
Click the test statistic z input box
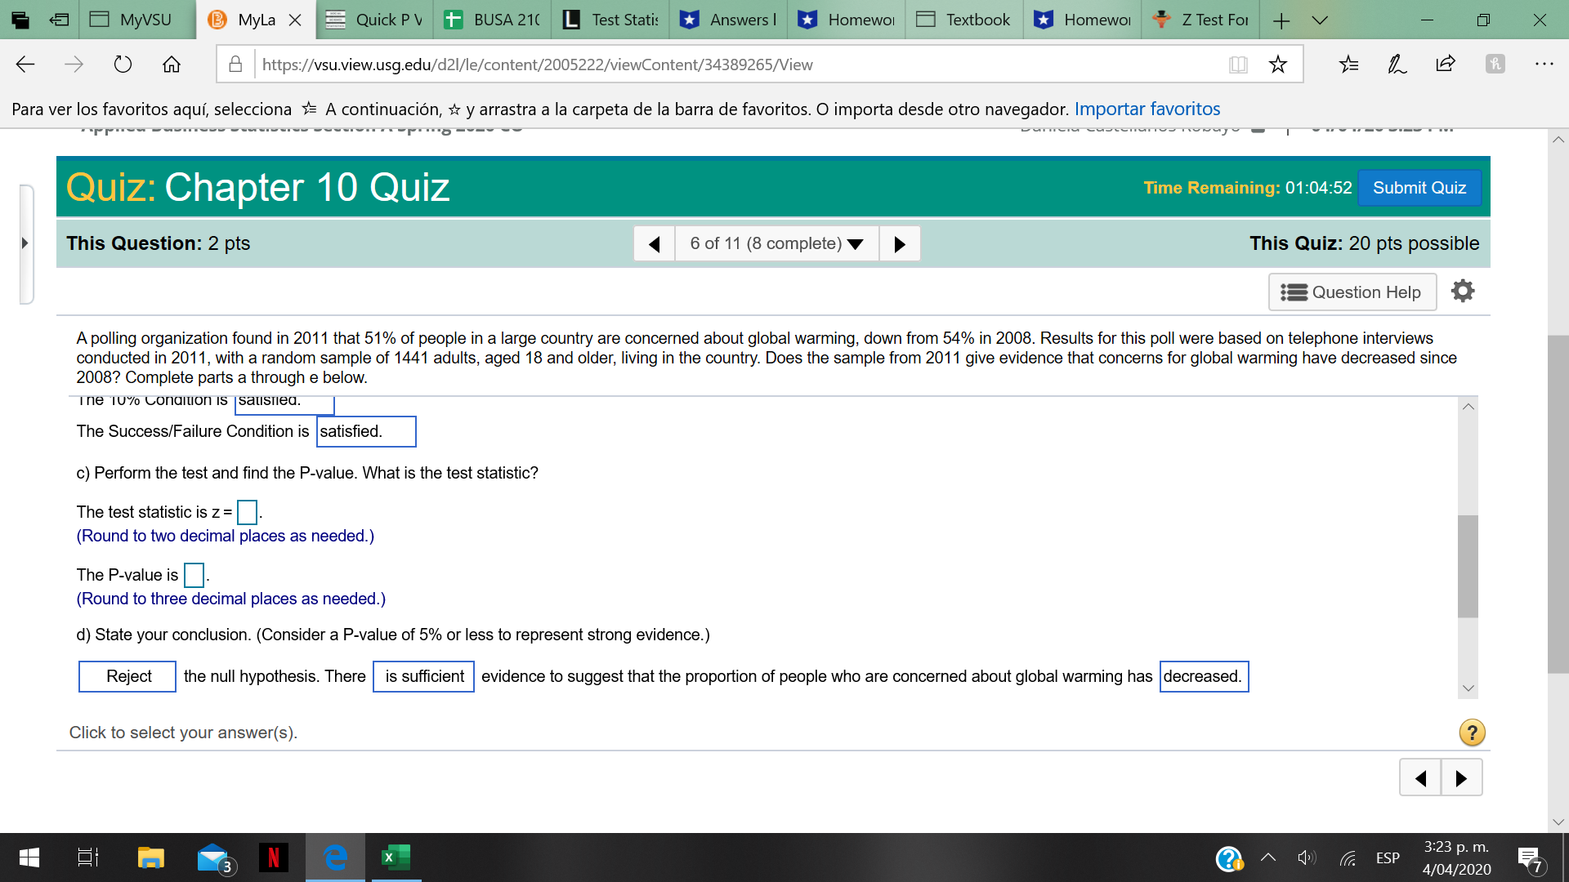coord(247,512)
